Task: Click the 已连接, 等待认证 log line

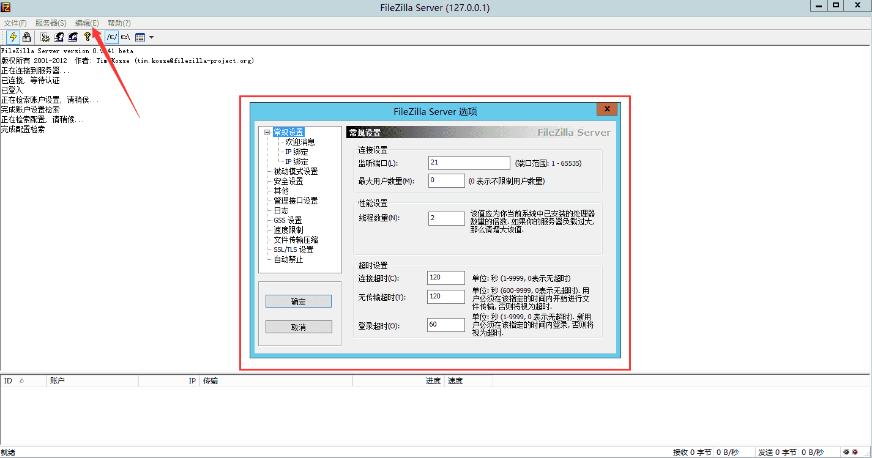Action: [x=30, y=81]
